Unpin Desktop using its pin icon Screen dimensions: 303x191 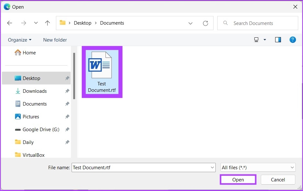(x=67, y=78)
